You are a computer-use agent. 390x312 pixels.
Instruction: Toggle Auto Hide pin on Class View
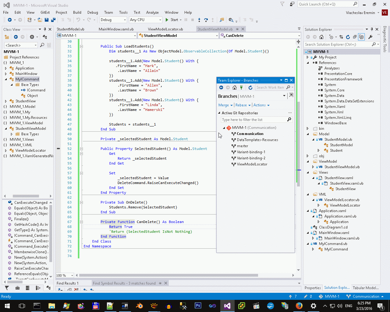[x=45, y=30]
